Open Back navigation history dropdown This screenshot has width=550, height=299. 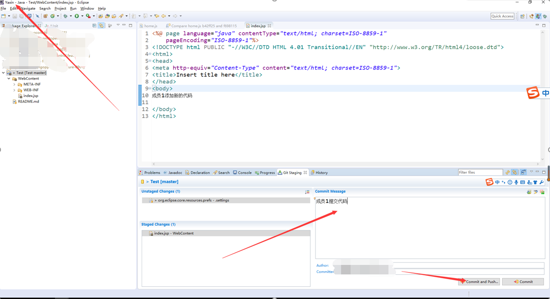pyautogui.click(x=169, y=16)
